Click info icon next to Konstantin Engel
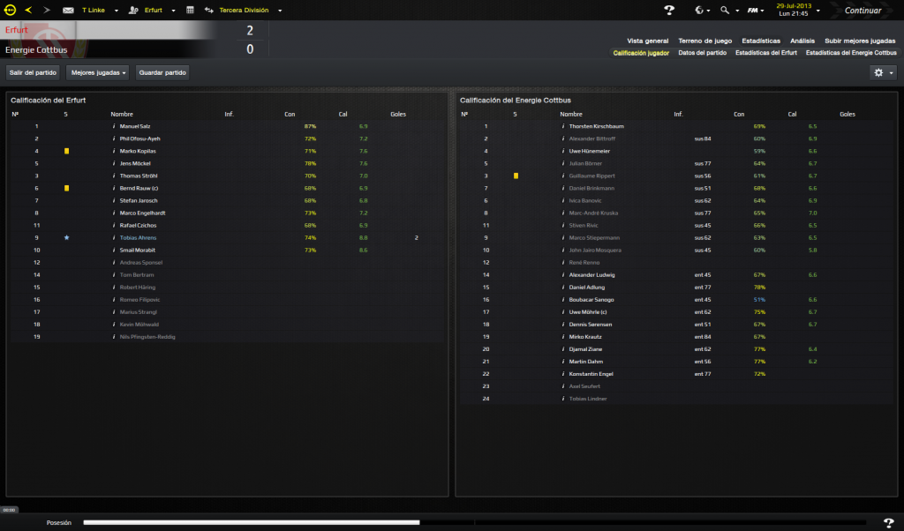 [562, 374]
